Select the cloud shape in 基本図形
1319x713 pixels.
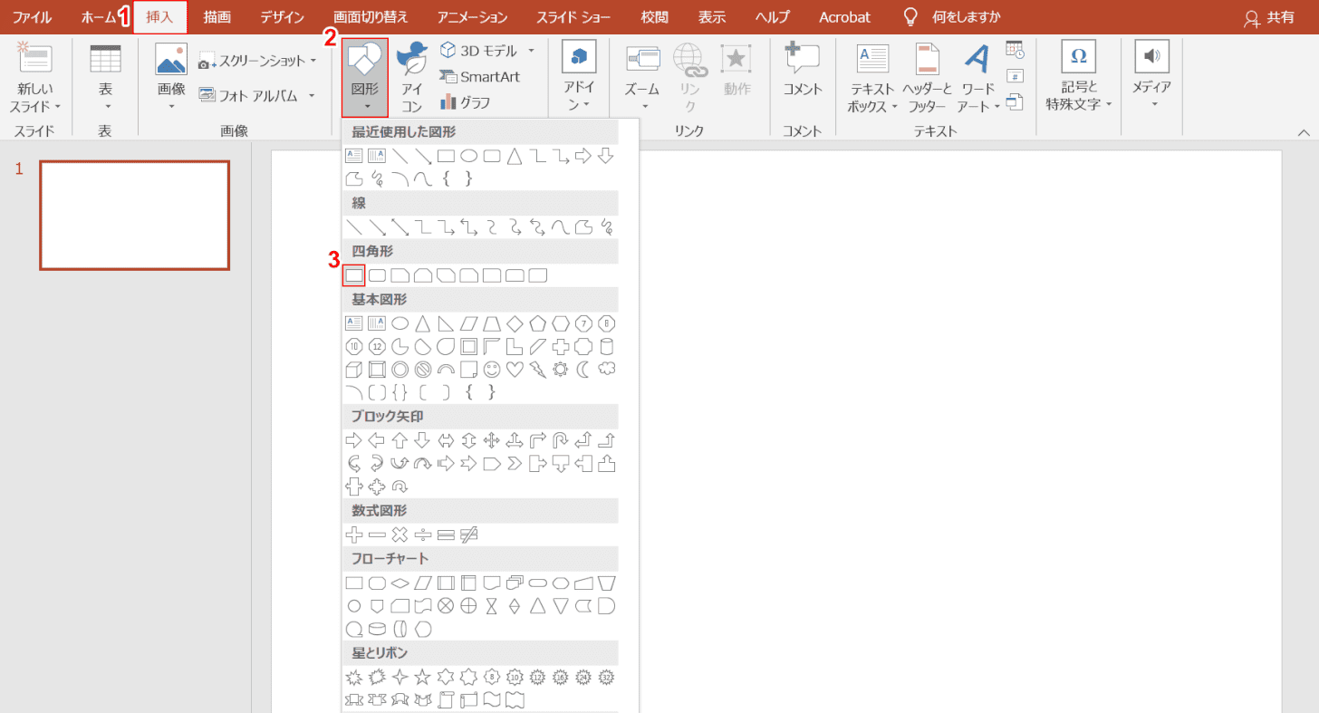[x=607, y=369]
